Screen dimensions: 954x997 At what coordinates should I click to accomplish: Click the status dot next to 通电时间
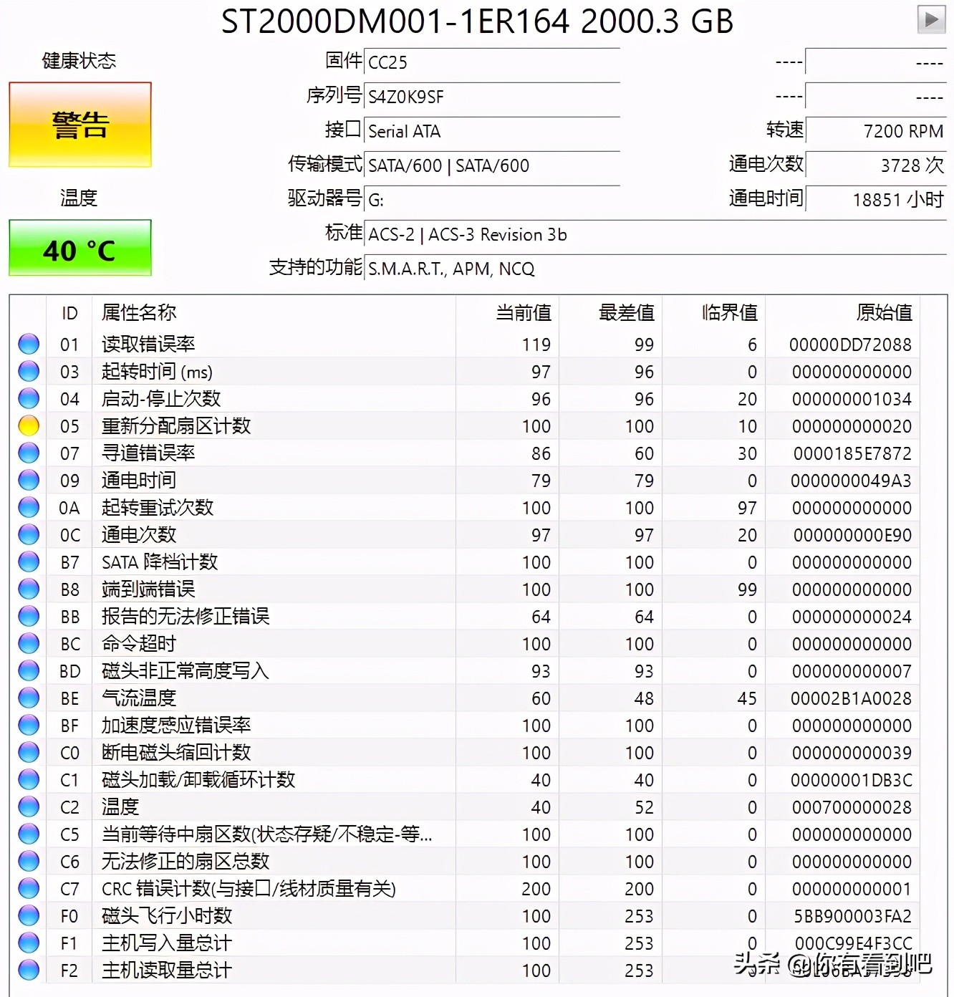point(29,480)
